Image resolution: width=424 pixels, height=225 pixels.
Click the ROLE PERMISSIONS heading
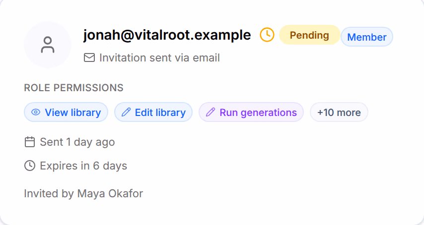coord(73,88)
